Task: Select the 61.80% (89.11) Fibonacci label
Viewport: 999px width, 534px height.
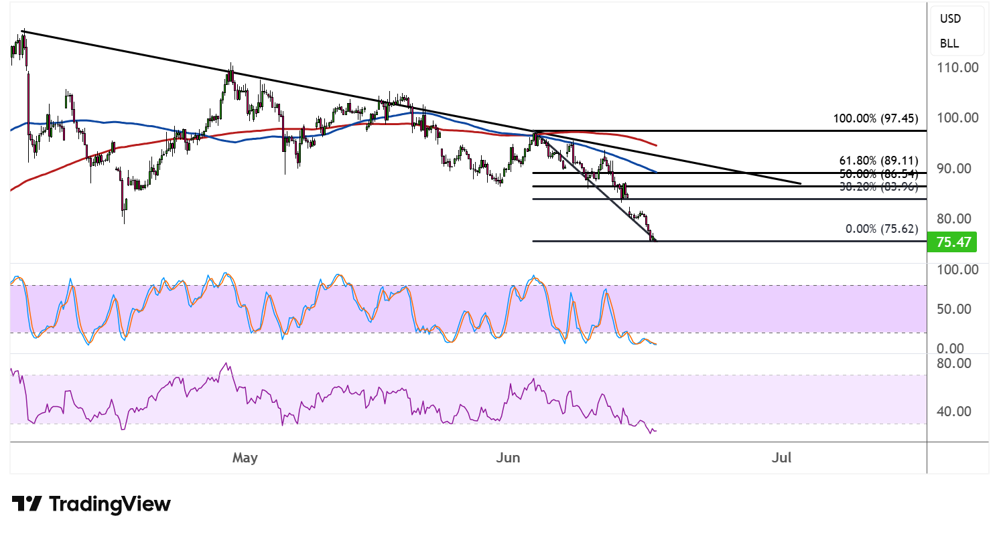Action: click(x=879, y=161)
